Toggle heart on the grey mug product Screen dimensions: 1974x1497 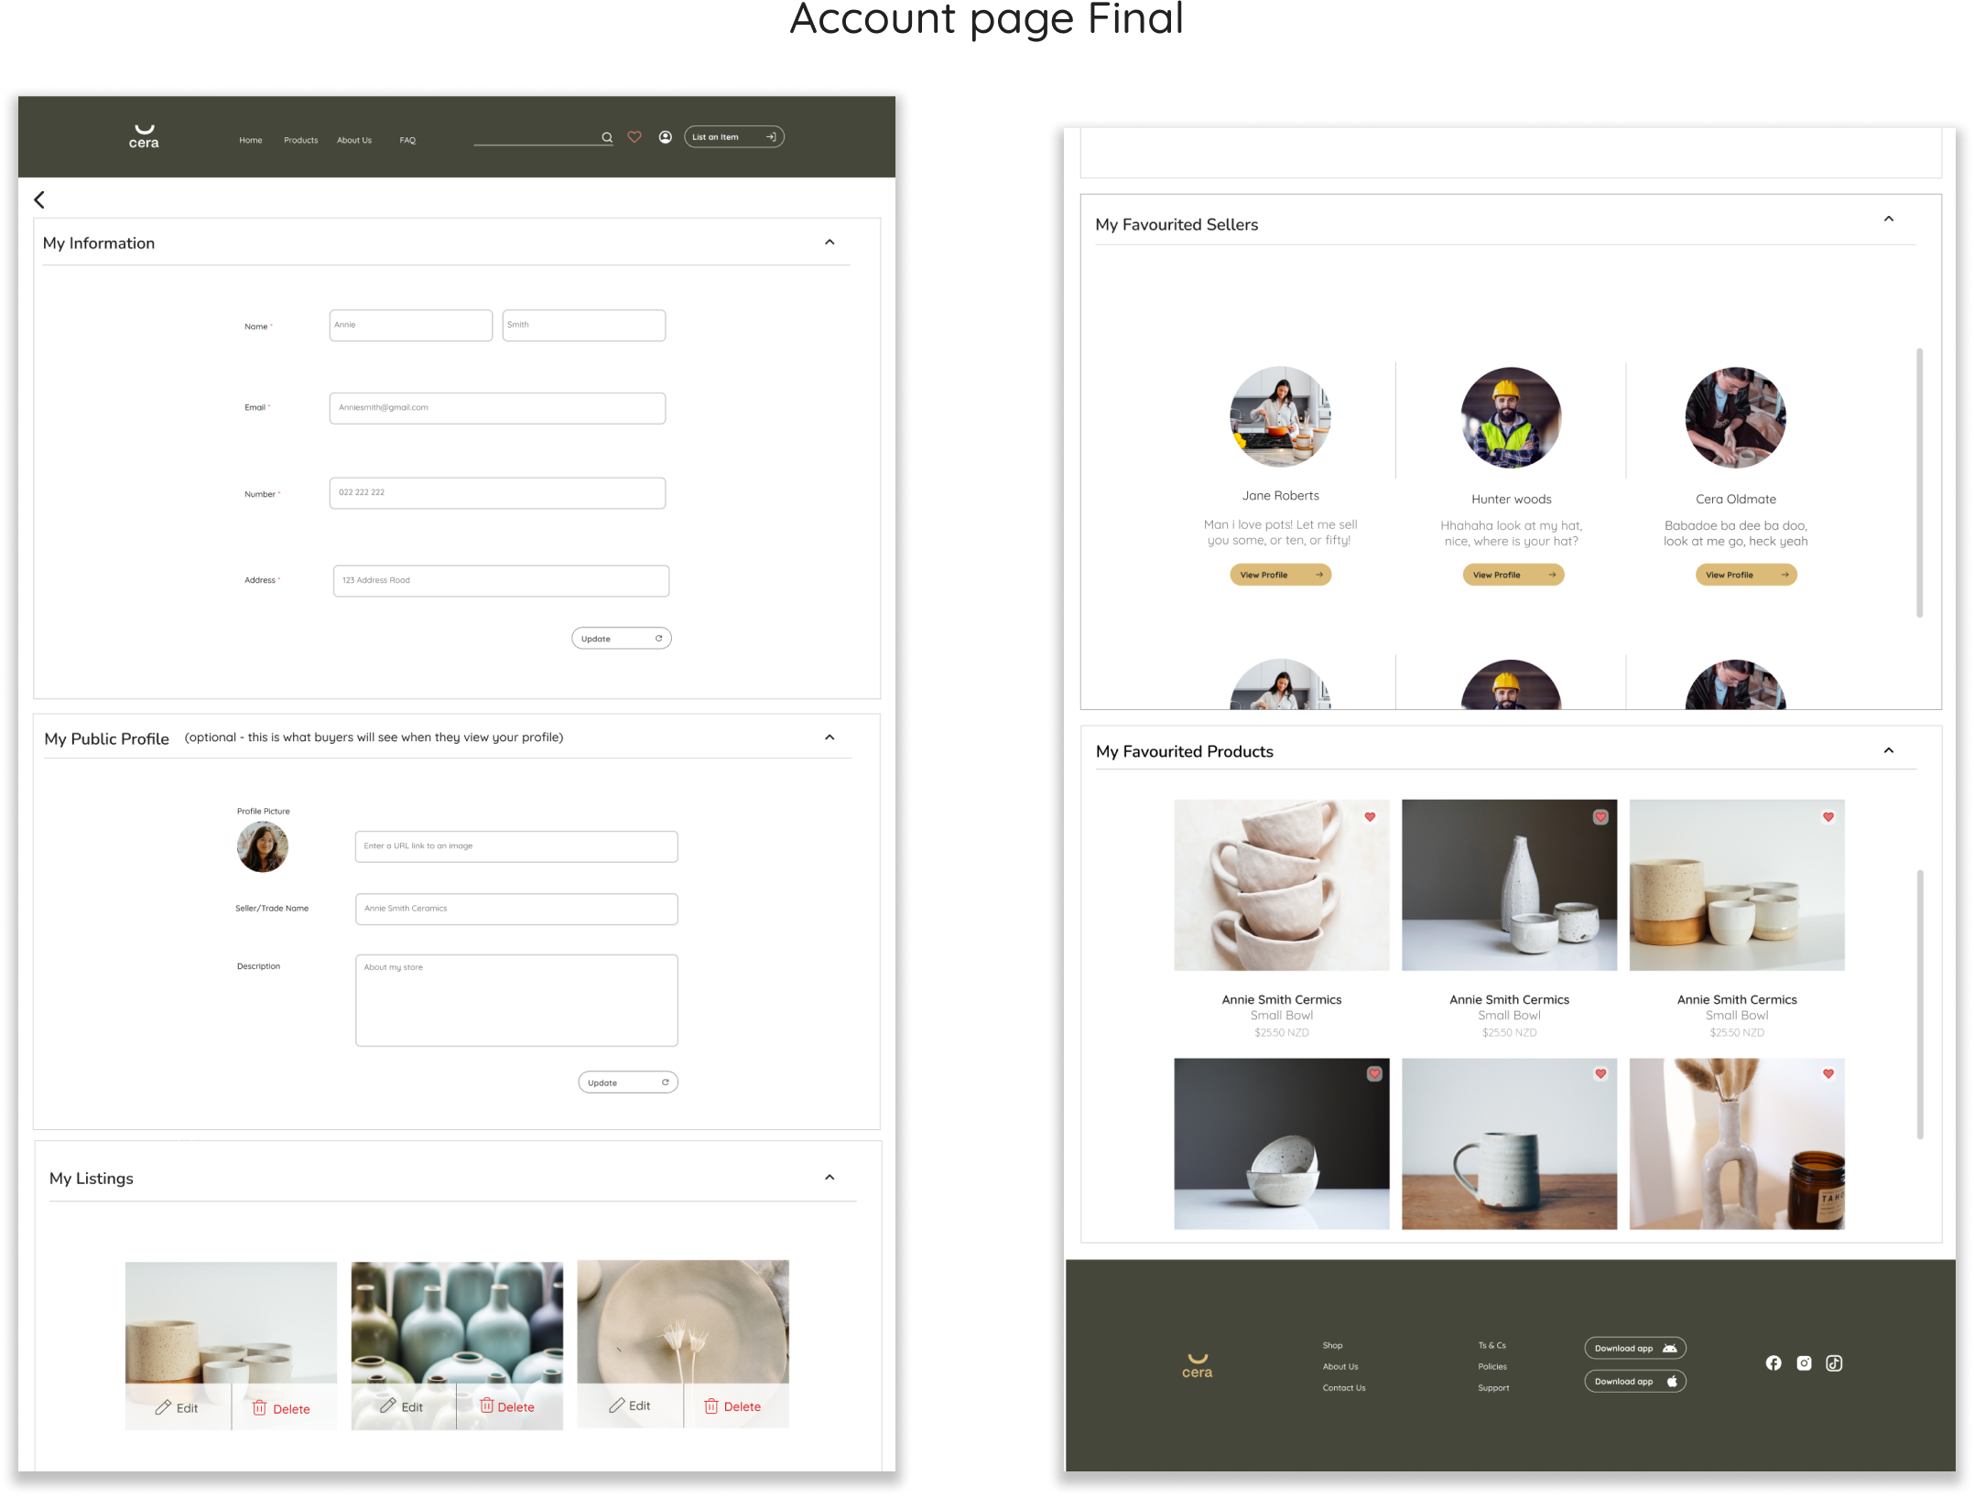1600,1073
